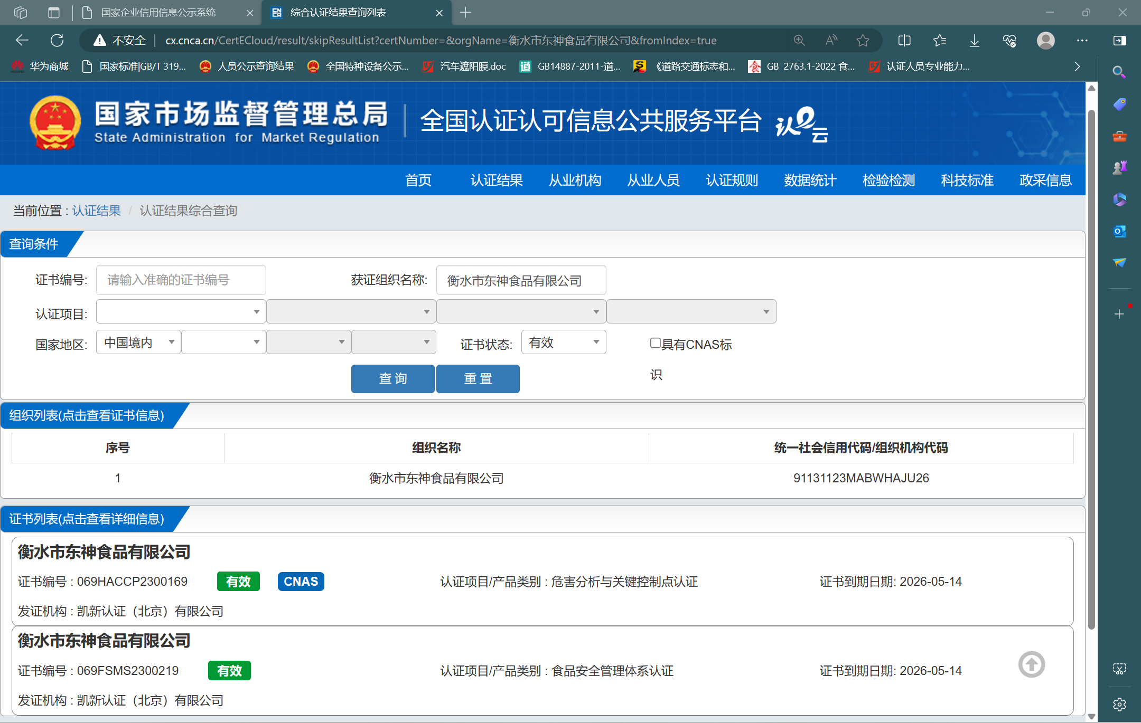
Task: Click the 获证组织名称 input field
Action: [x=521, y=280]
